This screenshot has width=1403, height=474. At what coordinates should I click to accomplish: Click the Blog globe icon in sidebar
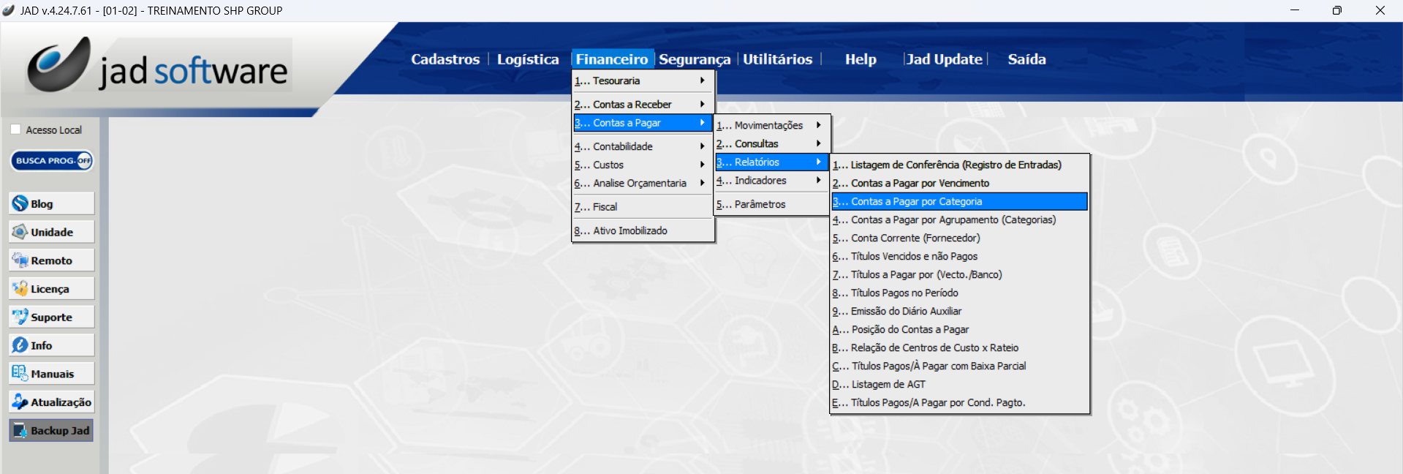point(20,203)
